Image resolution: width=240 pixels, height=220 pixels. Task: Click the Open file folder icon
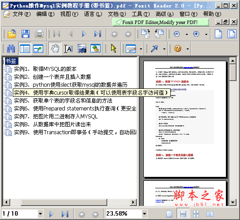(12, 34)
